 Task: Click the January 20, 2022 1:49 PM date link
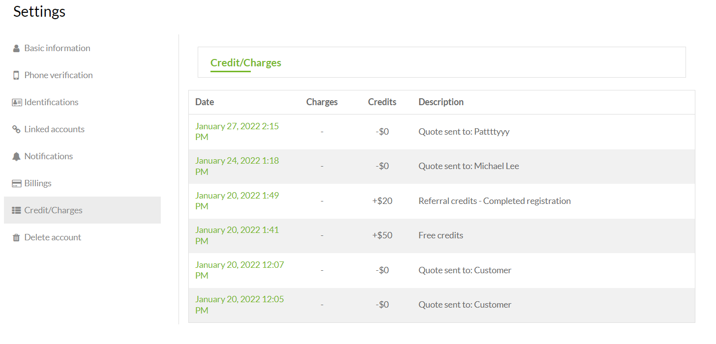point(237,201)
